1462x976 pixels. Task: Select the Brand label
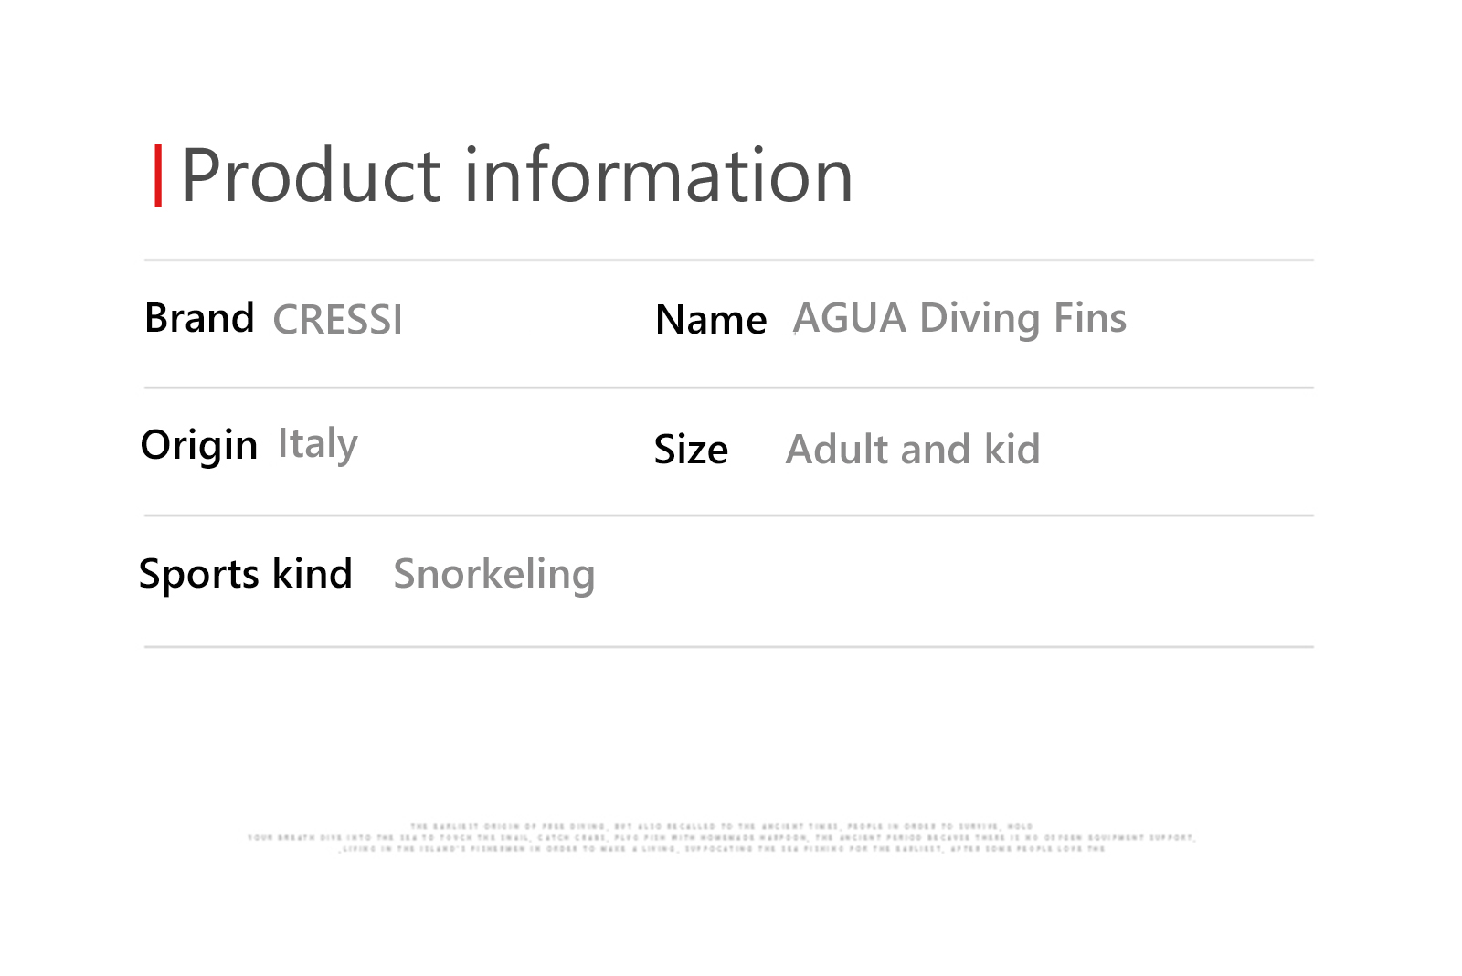pyautogui.click(x=199, y=318)
